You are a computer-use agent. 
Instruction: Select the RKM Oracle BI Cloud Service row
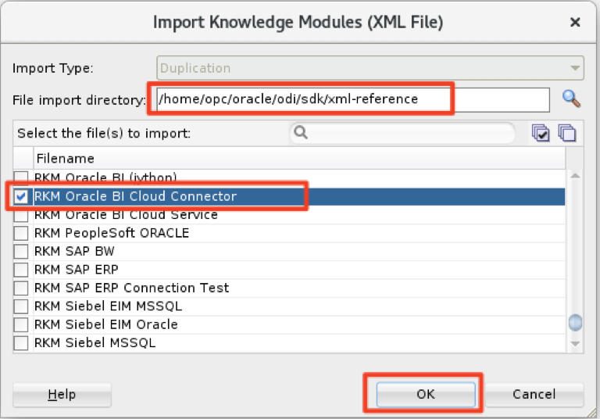126,215
